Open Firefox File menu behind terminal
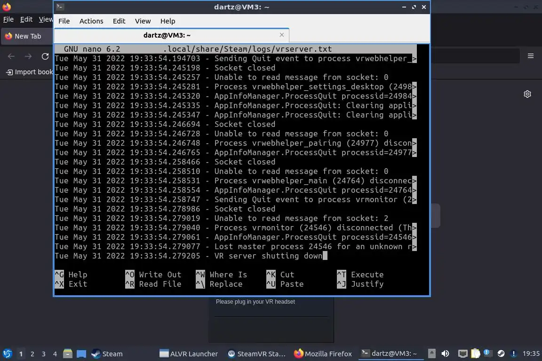Image resolution: width=542 pixels, height=361 pixels. (x=8, y=19)
